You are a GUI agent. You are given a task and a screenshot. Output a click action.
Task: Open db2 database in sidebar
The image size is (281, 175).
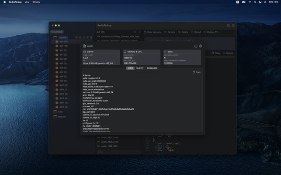(63, 50)
